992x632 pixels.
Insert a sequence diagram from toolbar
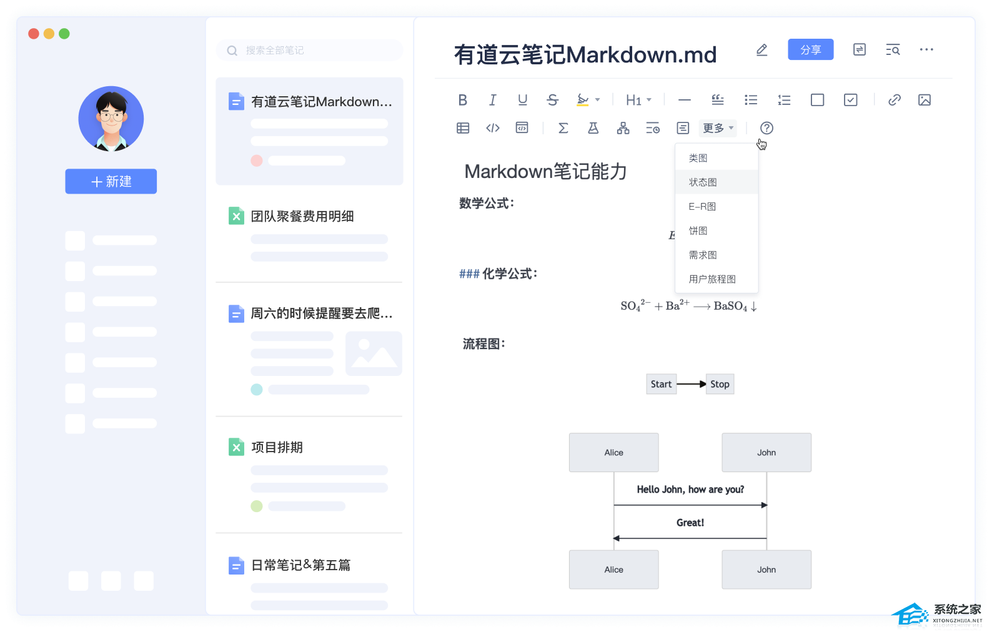(683, 128)
